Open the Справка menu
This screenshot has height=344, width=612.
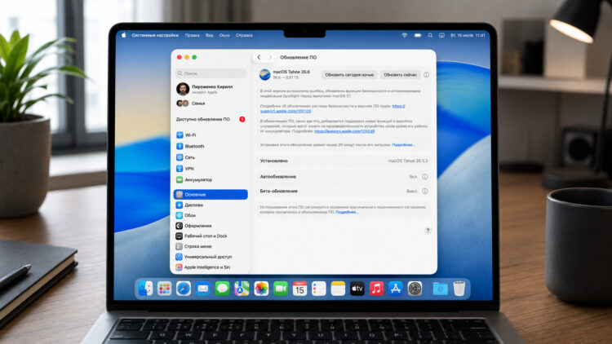tap(244, 35)
